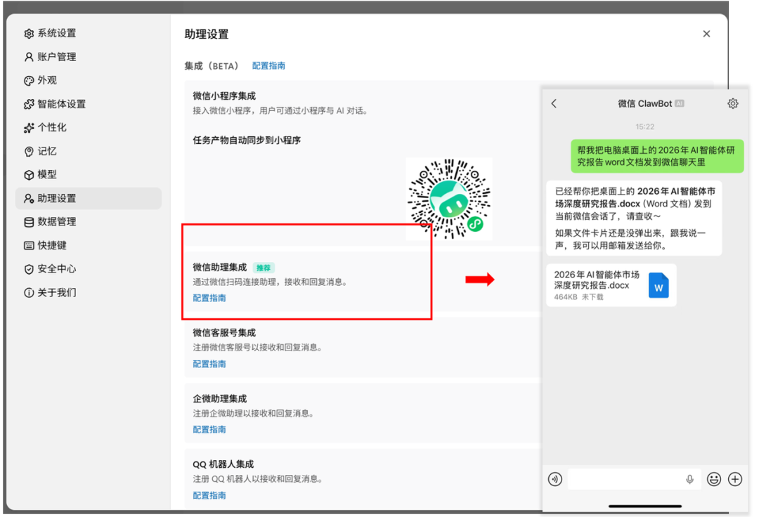Screen dimensions: 759x517
Task: Click the green sent message bubble
Action: pyautogui.click(x=657, y=156)
